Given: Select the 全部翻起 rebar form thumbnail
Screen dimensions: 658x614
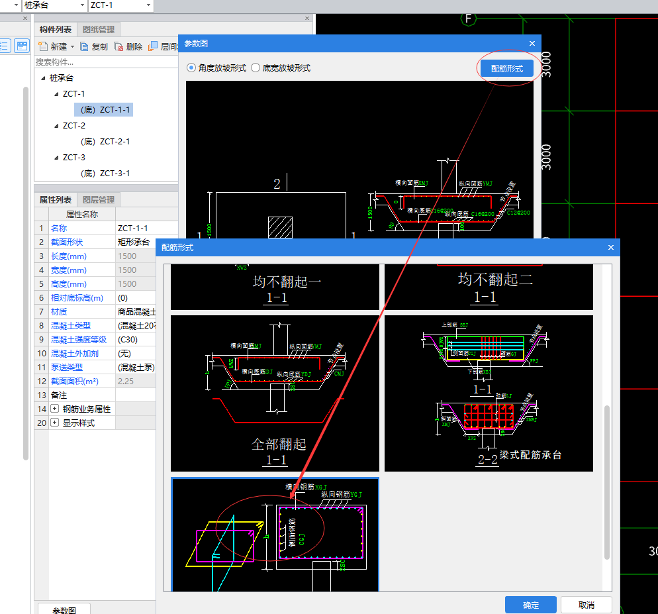Looking at the screenshot, I should click(x=275, y=393).
